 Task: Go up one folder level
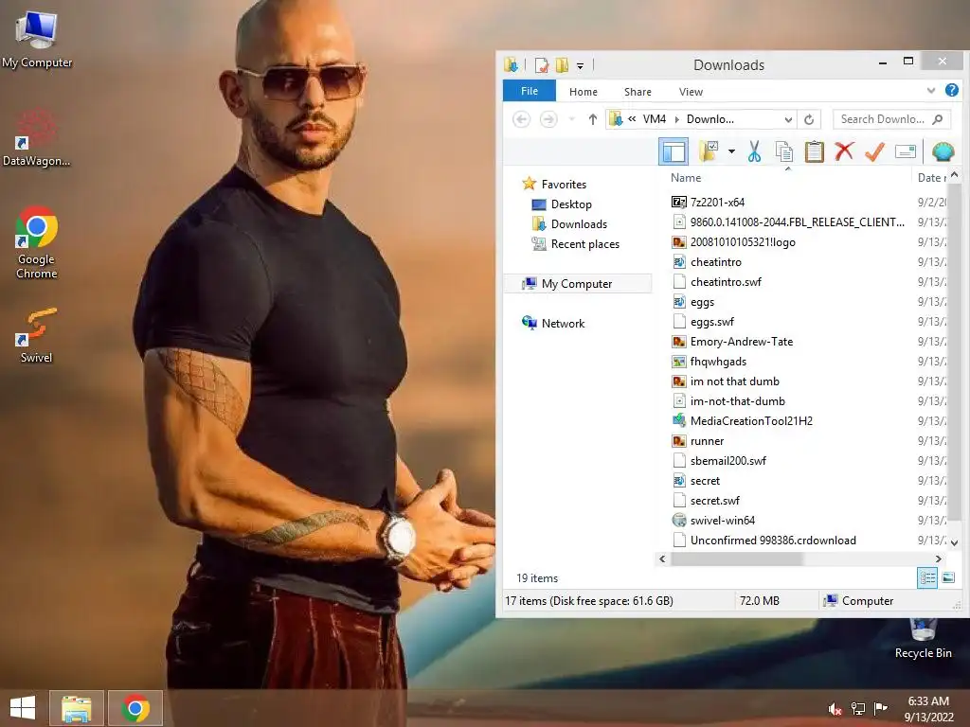point(593,119)
